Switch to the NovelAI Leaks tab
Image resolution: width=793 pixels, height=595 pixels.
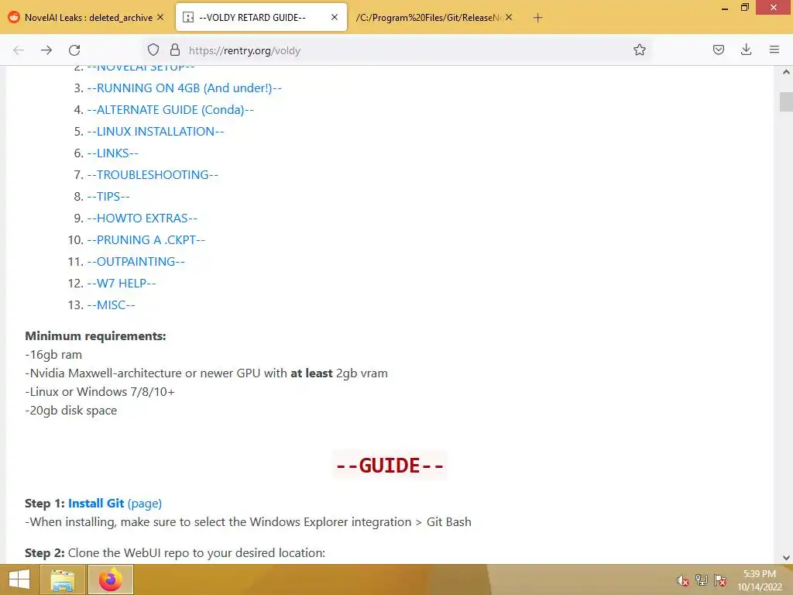point(87,18)
